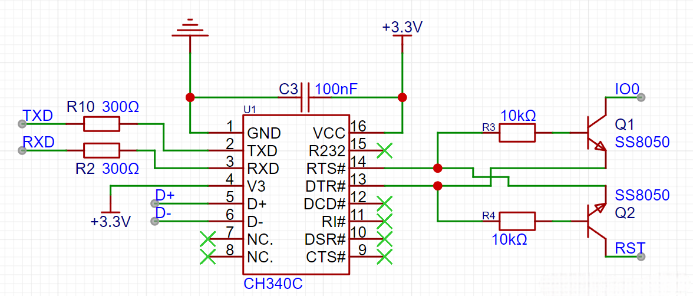
Task: Select the Q2 designator text
Action: click(624, 213)
